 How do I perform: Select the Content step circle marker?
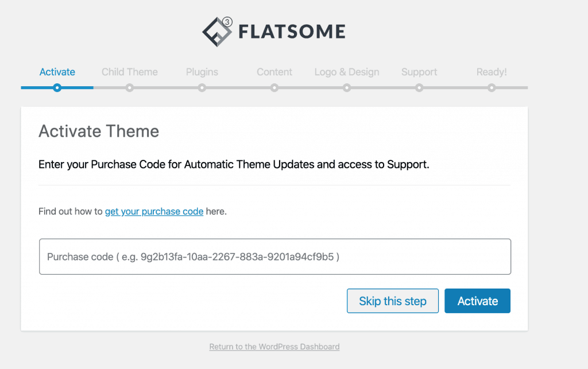click(x=274, y=87)
